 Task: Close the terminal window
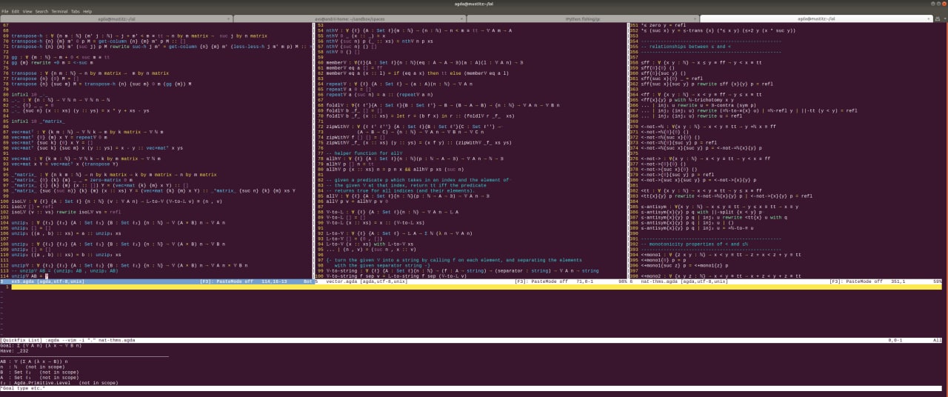[x=944, y=4]
